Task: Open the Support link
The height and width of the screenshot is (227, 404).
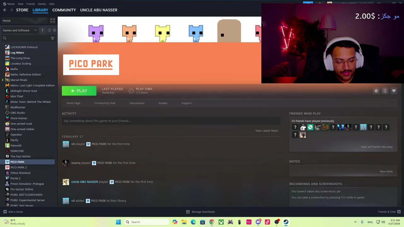Action: coord(187,103)
